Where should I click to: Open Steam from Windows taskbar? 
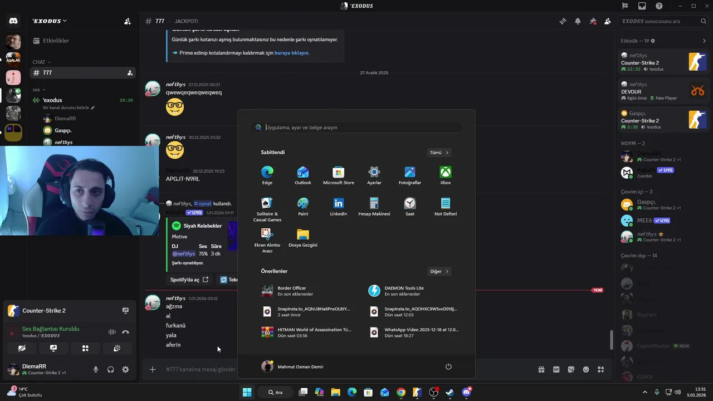pos(450,392)
